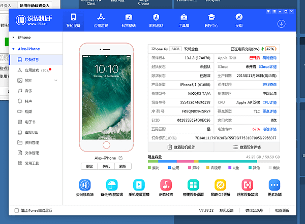The width and height of the screenshot is (305, 224).
Task: Click 检查更新 check update link
Action: [x=282, y=210]
